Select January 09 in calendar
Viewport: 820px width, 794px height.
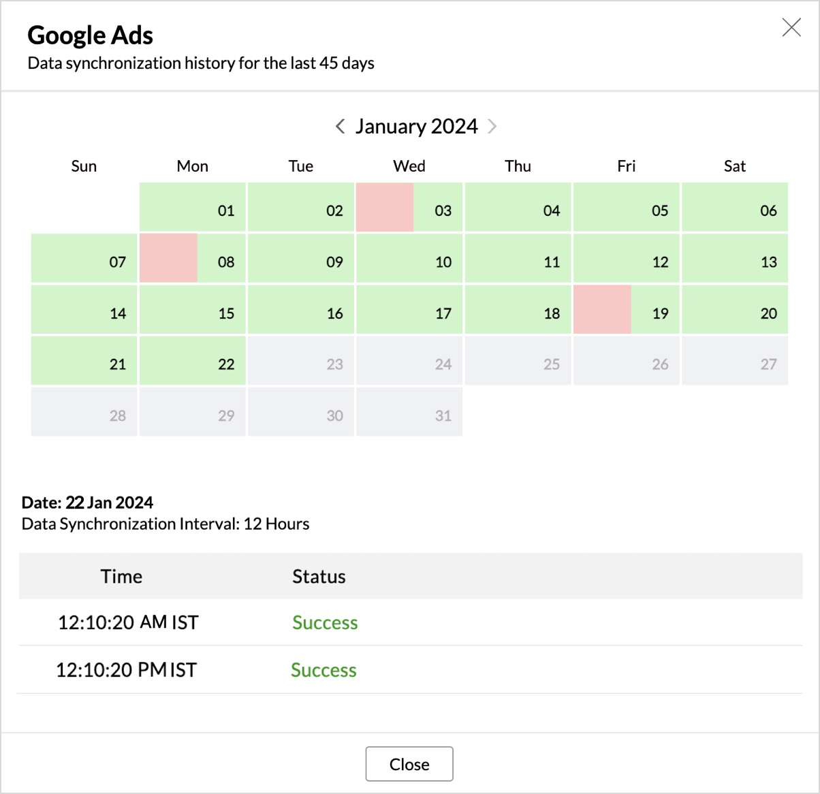[301, 258]
